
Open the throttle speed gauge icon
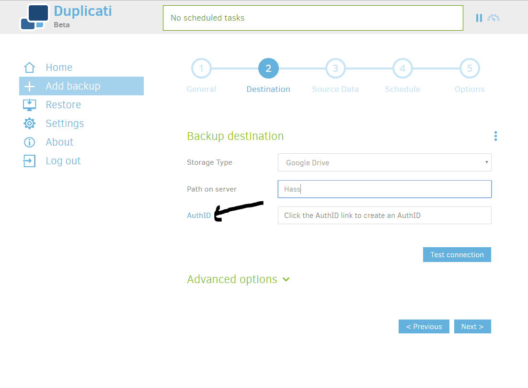click(x=494, y=18)
